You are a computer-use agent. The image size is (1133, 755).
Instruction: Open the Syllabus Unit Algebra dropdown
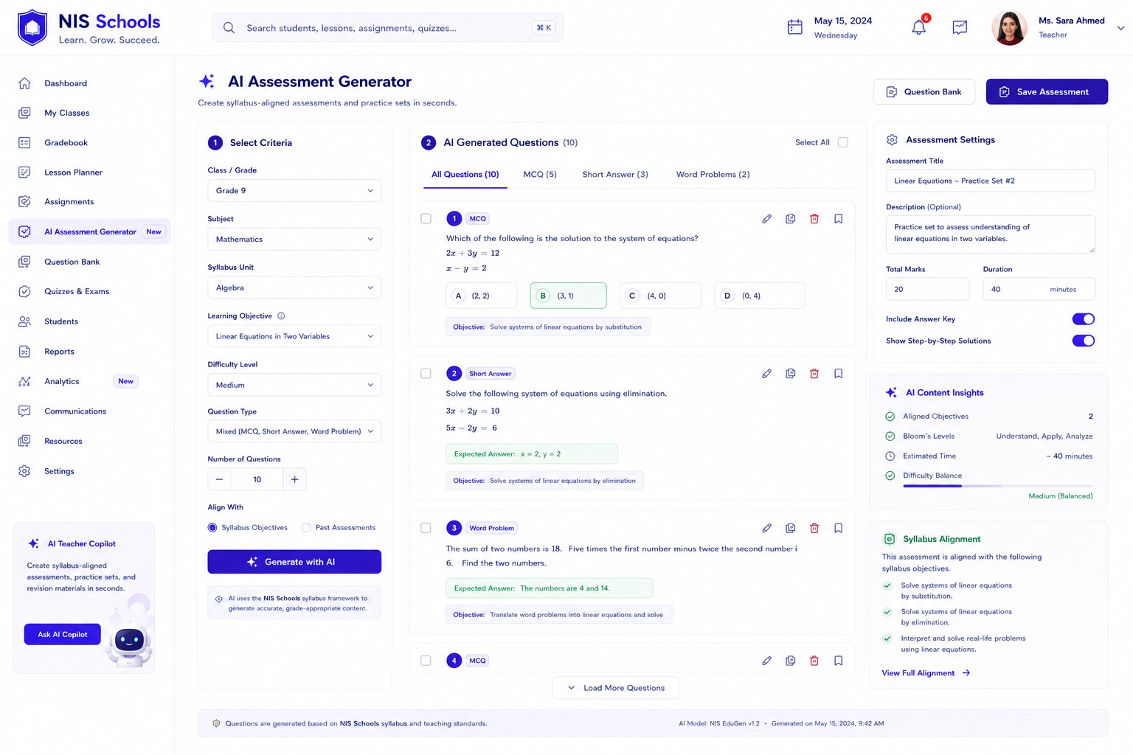click(x=294, y=288)
